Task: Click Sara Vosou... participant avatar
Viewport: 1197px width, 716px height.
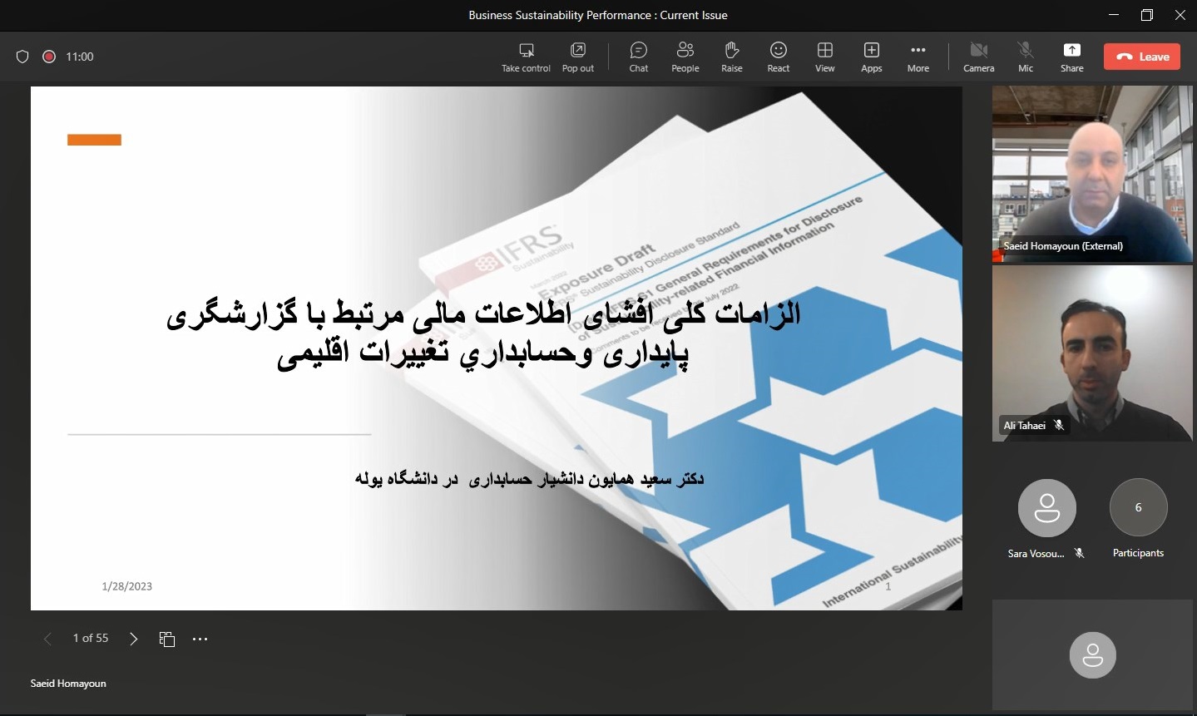Action: (x=1046, y=508)
